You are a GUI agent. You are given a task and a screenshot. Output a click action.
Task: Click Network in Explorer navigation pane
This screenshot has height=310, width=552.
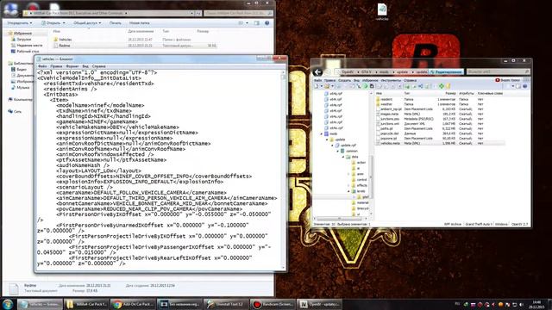[x=15, y=111]
